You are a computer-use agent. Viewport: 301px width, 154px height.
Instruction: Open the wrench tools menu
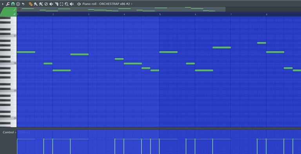coord(8,4)
